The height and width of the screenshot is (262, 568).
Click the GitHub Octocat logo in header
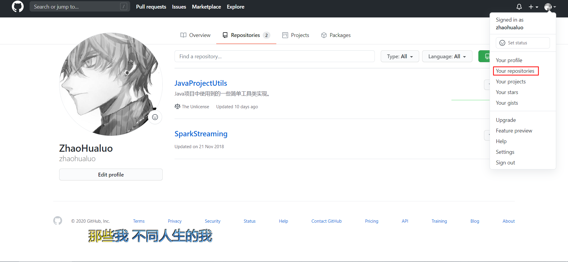tap(18, 7)
